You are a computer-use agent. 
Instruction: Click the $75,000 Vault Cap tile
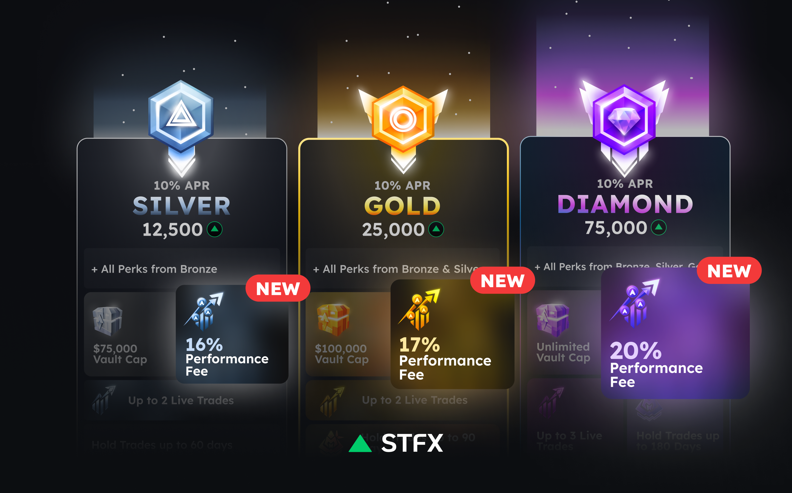tap(130, 334)
